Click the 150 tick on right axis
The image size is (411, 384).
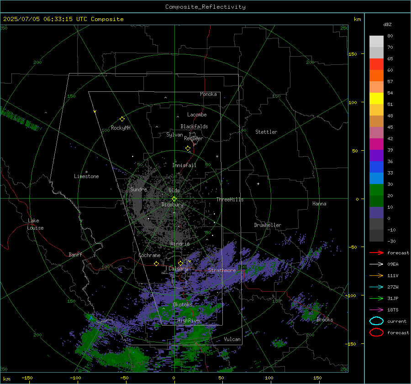[353, 54]
